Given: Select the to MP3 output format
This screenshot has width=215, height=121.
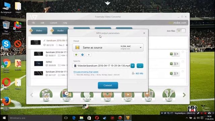Looking at the screenshot, I should point(169,95).
